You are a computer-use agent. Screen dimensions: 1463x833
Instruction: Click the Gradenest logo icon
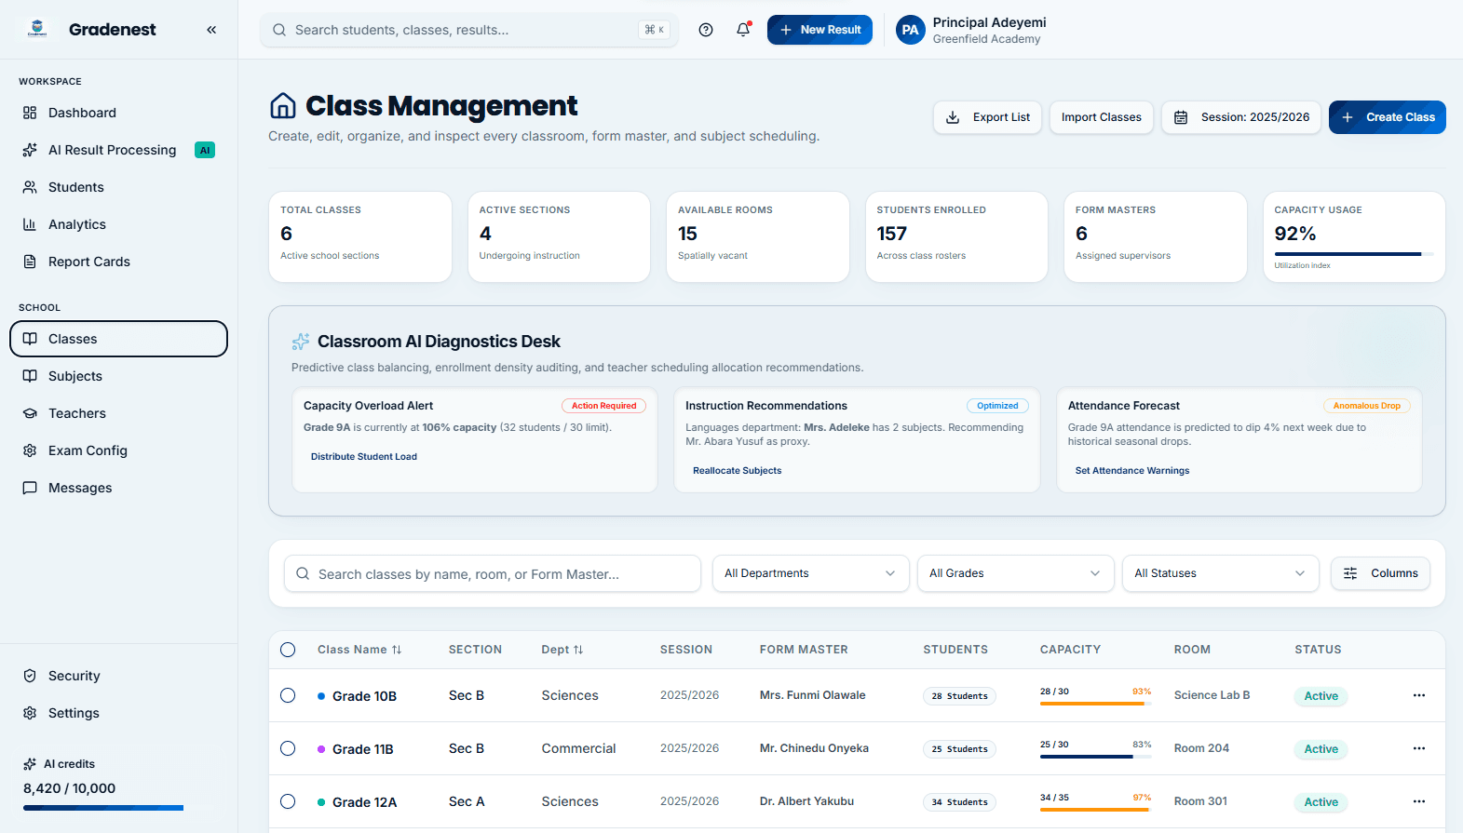37,29
